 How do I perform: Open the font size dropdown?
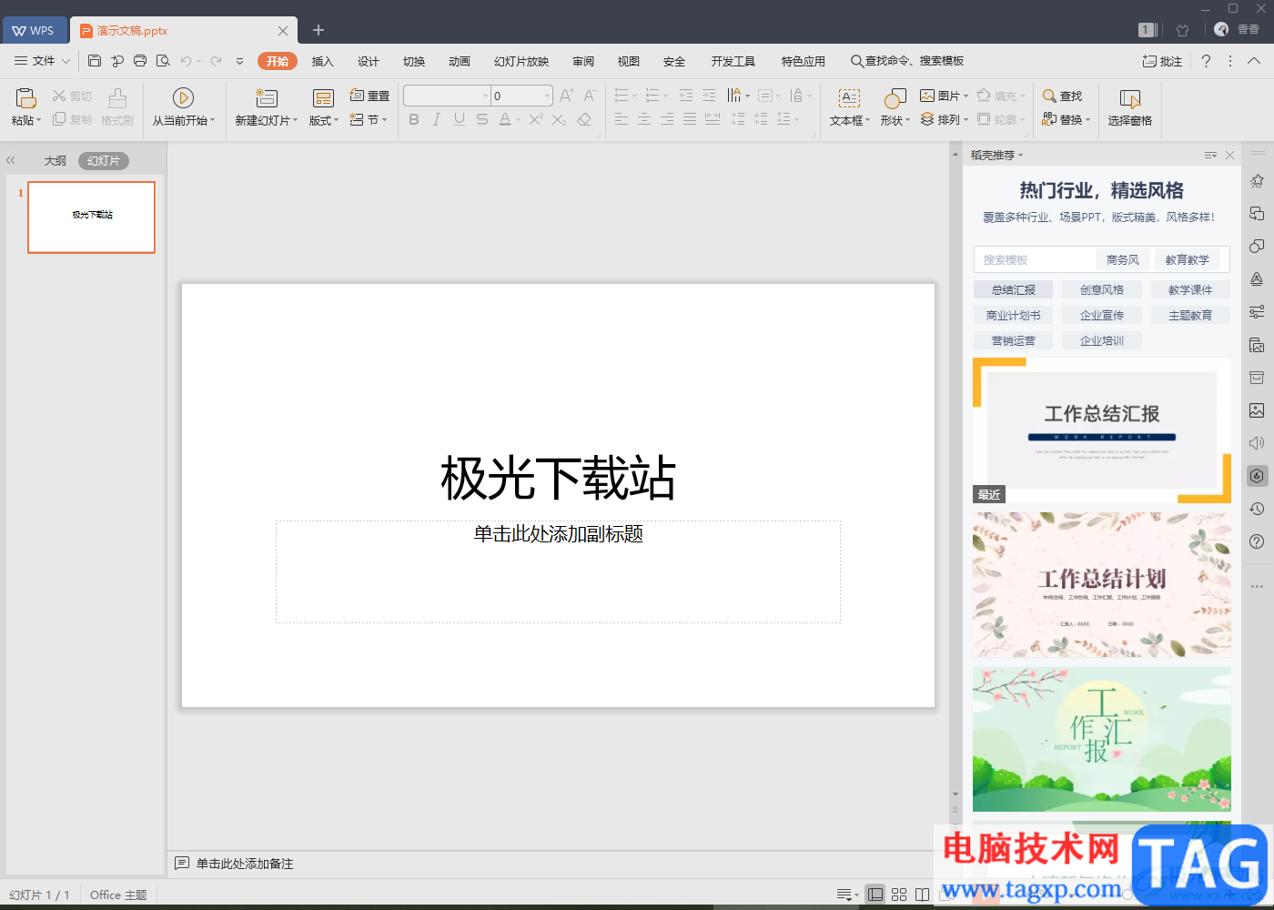tap(547, 96)
